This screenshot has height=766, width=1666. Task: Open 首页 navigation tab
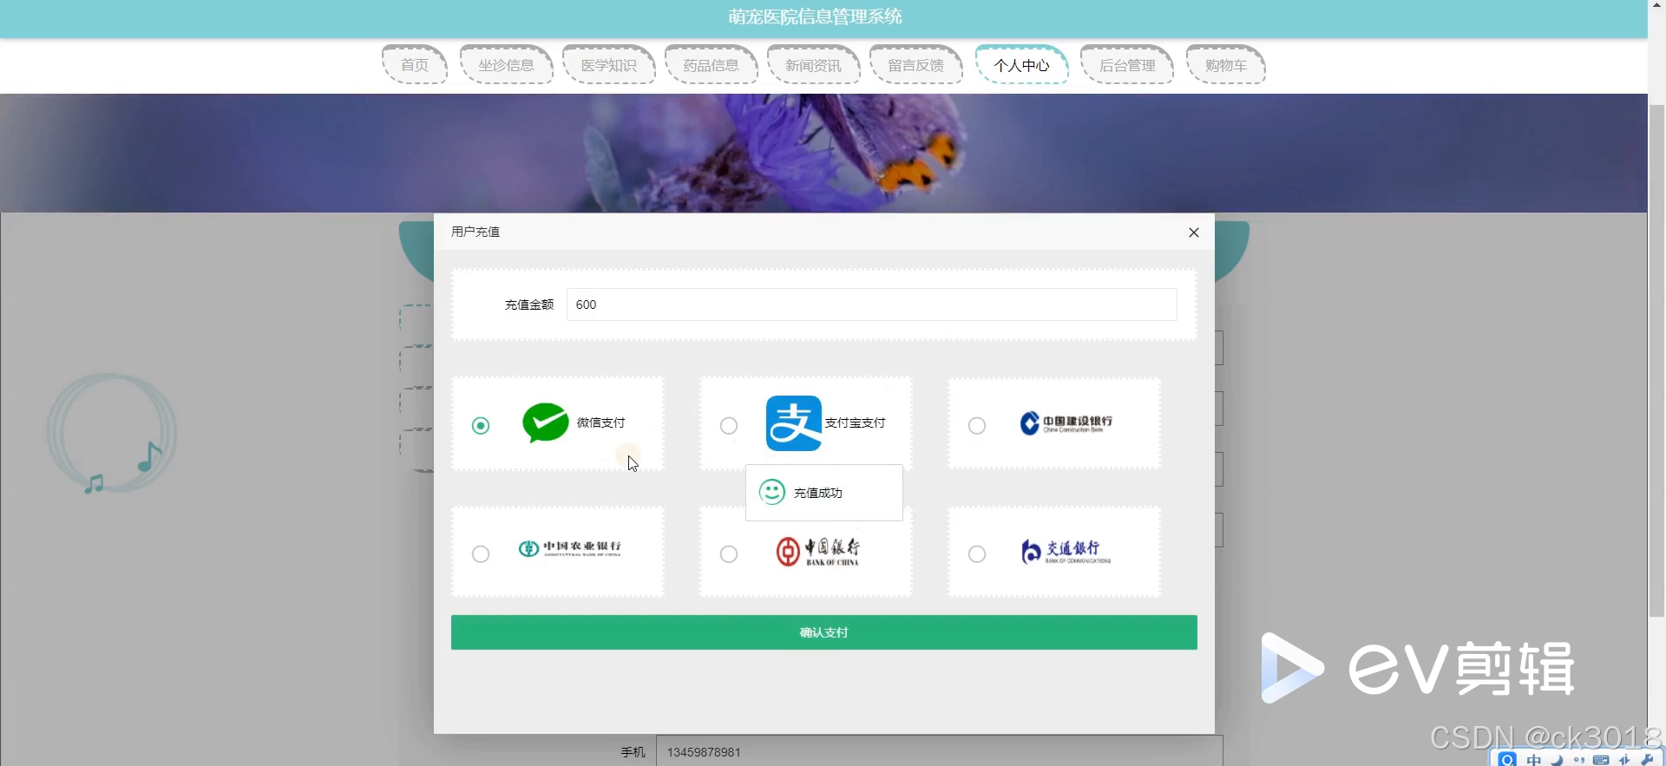point(415,65)
